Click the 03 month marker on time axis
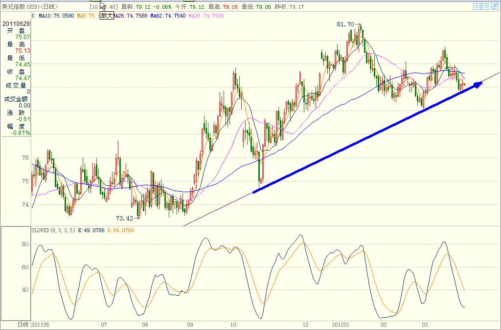 pos(425,325)
